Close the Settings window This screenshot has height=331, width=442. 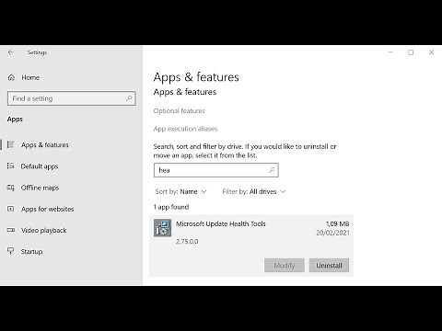click(x=431, y=52)
